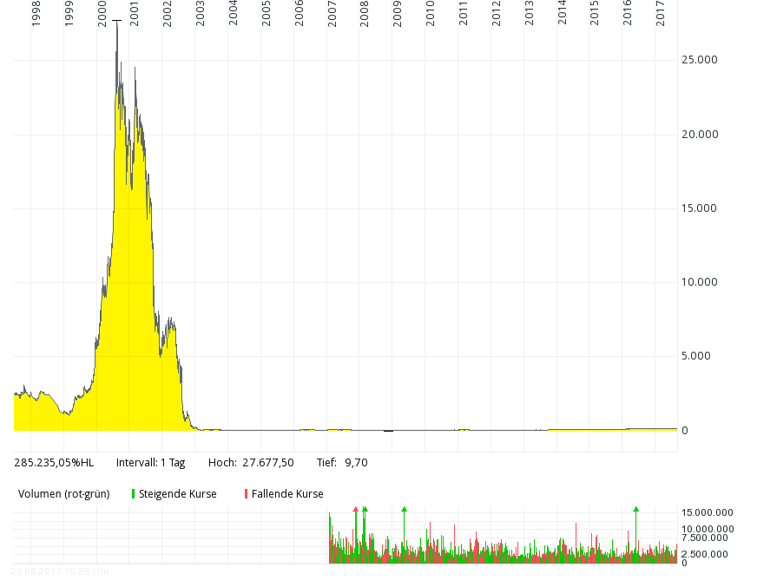Viewport: 777px width, 581px height.
Task: Click the Volumen (rot-grün) label
Action: 64,494
